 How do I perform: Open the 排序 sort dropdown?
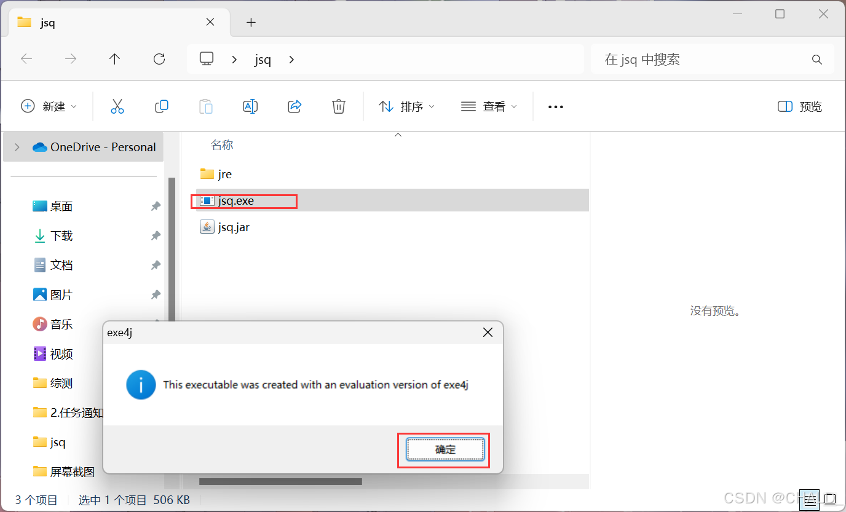406,106
